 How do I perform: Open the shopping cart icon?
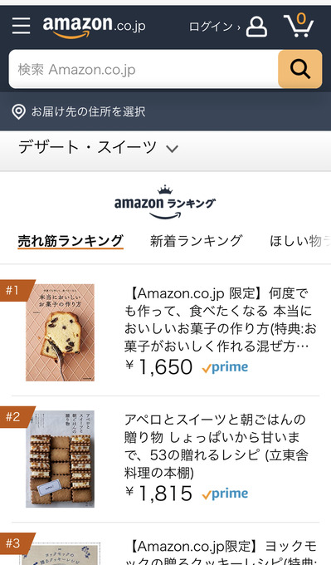point(299,25)
